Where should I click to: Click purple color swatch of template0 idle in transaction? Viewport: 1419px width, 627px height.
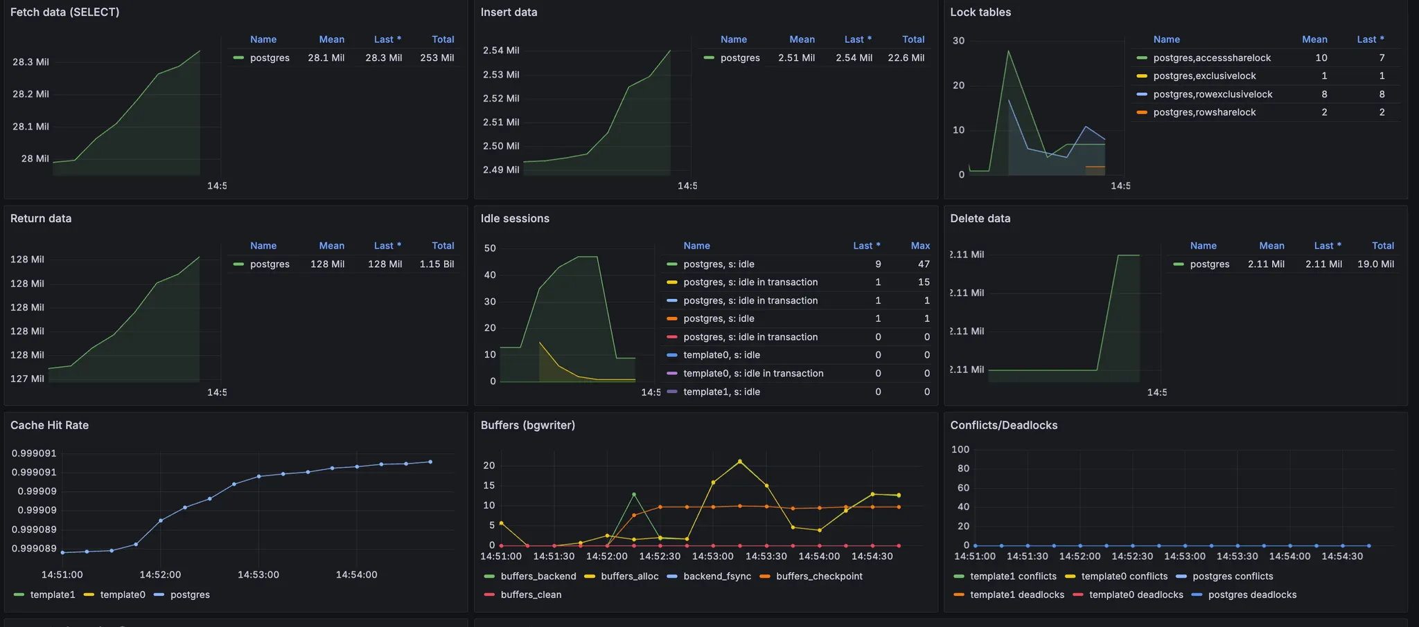pos(672,374)
